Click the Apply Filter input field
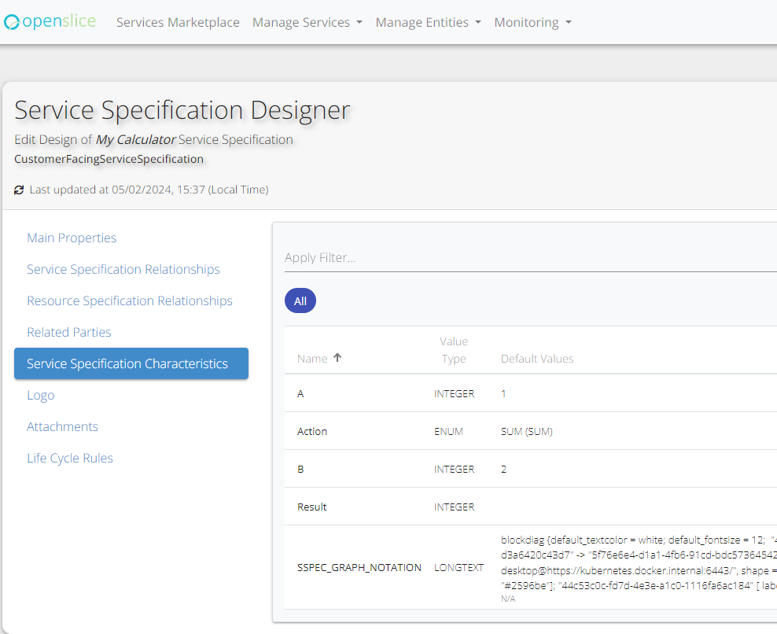This screenshot has height=634, width=777. [x=527, y=258]
